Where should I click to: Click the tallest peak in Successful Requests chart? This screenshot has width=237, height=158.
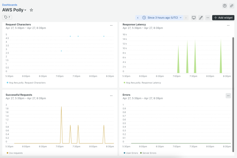61,107
